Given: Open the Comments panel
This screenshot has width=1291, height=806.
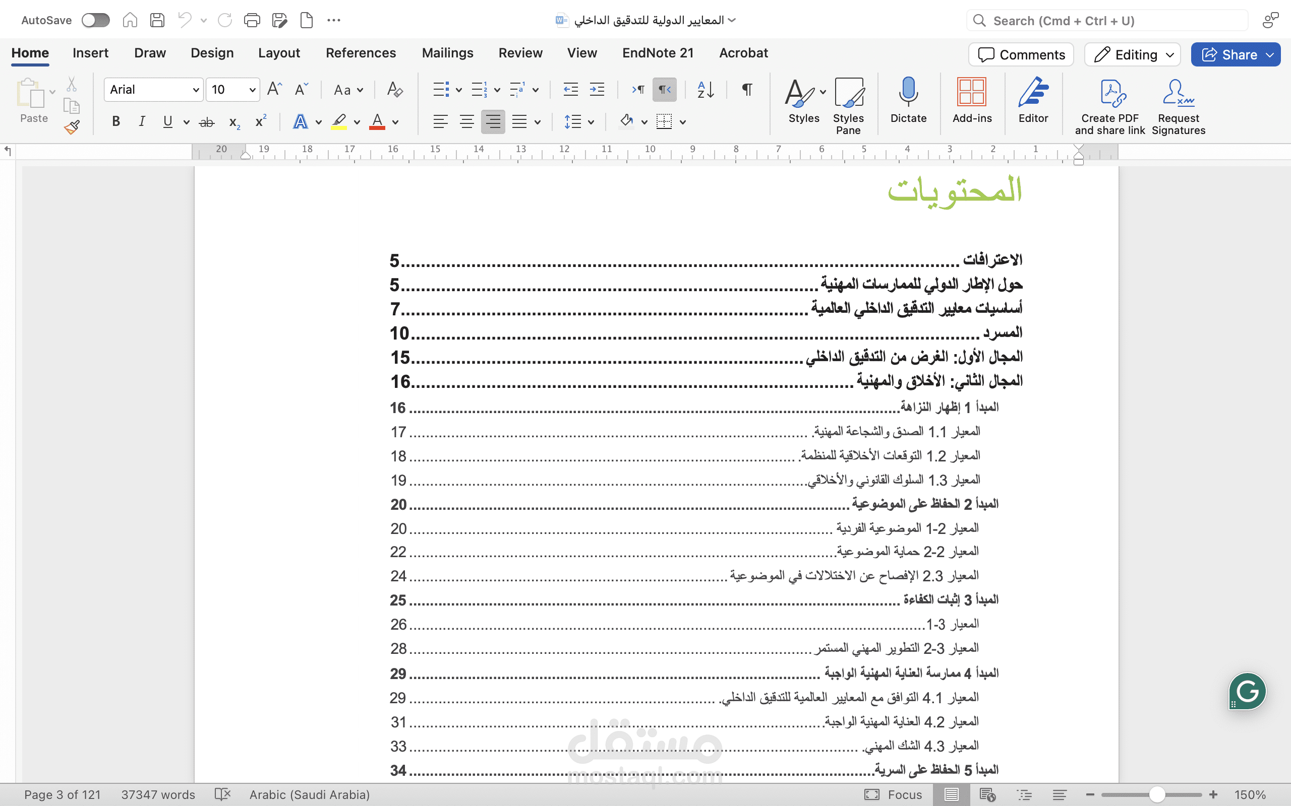Looking at the screenshot, I should (1021, 54).
